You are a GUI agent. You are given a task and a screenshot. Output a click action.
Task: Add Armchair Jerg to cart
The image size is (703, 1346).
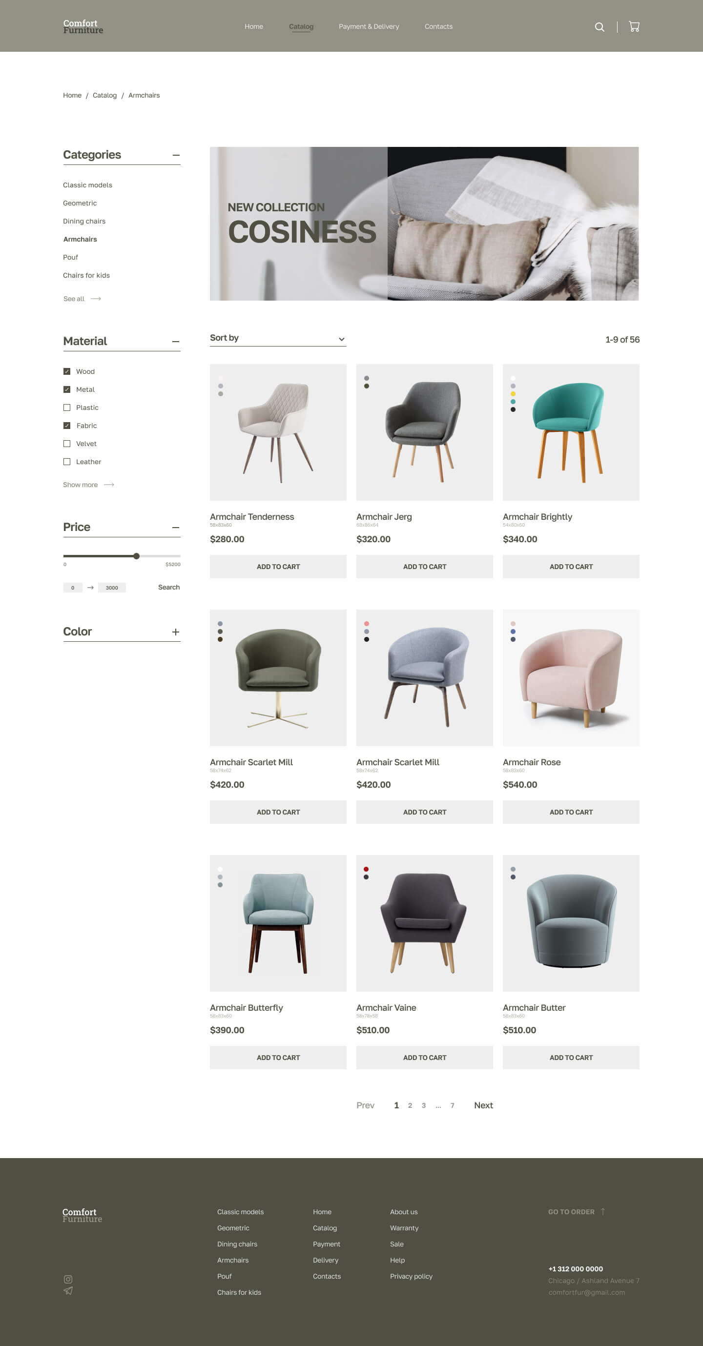point(424,567)
